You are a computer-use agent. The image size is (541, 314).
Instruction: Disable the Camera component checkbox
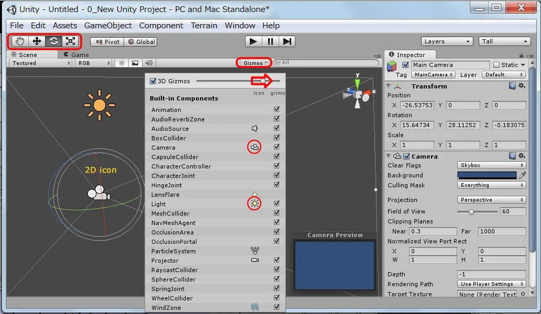(407, 156)
